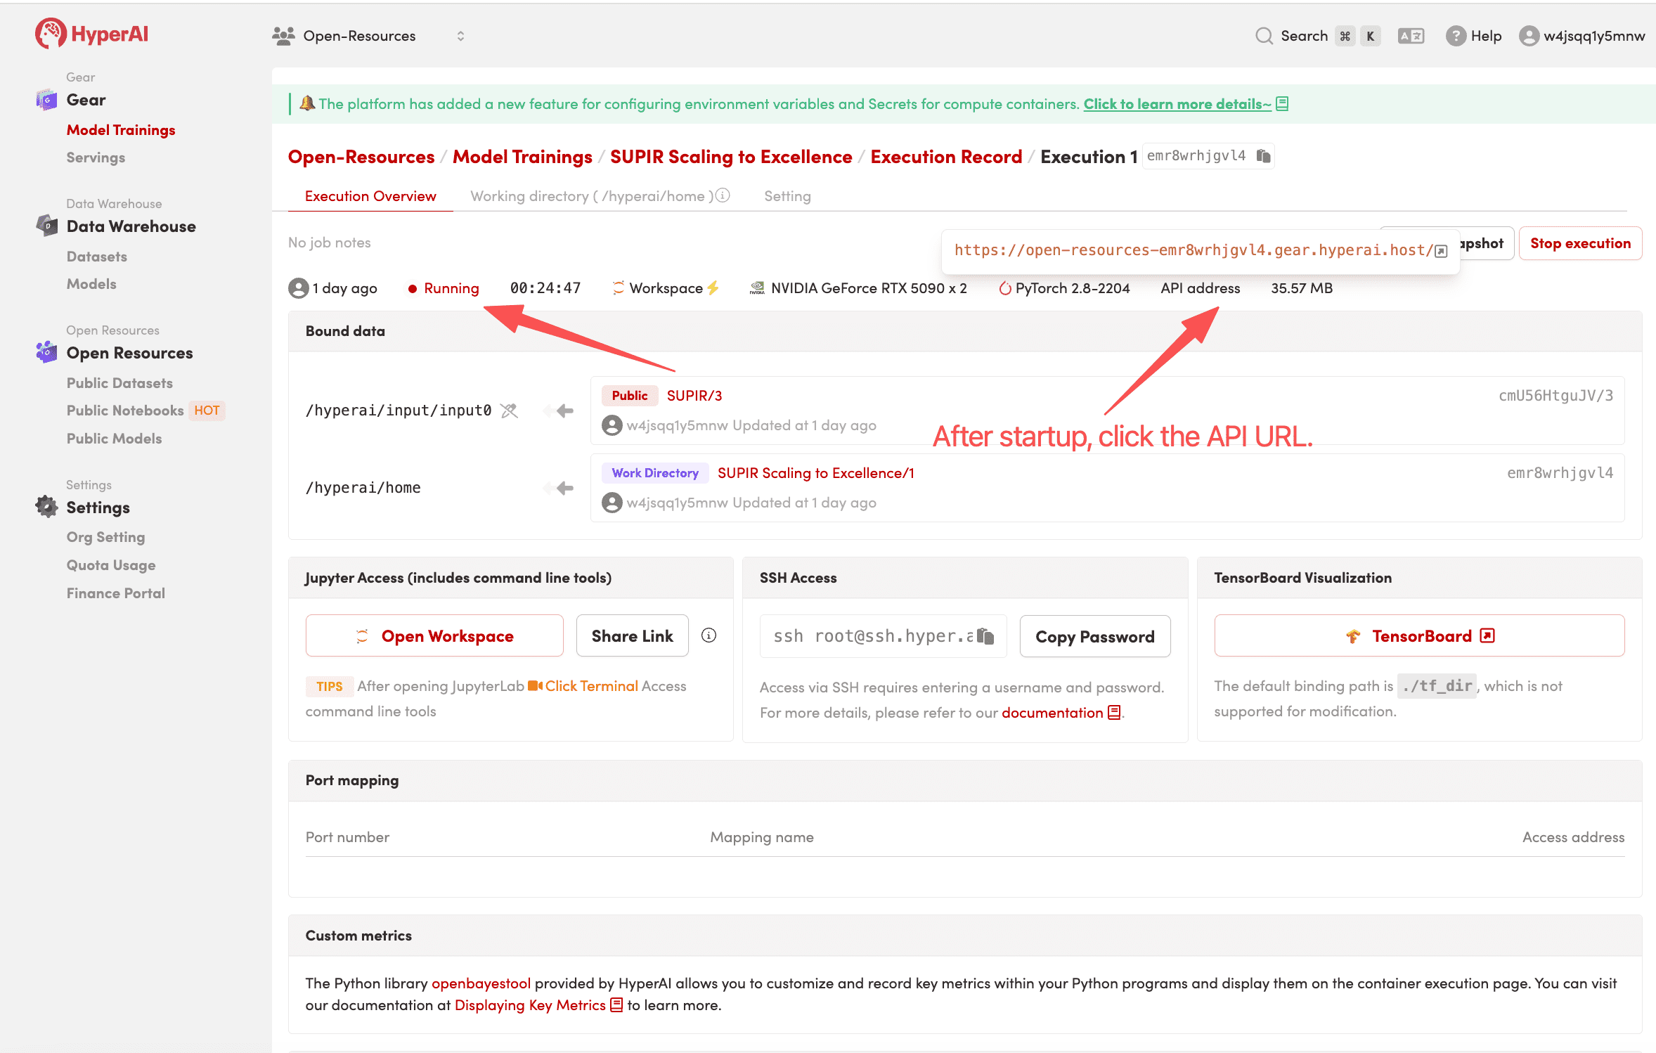Switch to the Setting tab

[x=787, y=196]
